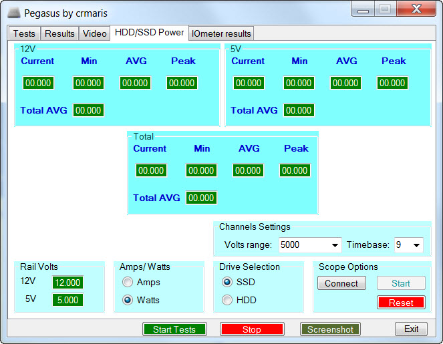Choose SSD in Drive Selection
Screen dimensions: 443x344
pos(227,283)
